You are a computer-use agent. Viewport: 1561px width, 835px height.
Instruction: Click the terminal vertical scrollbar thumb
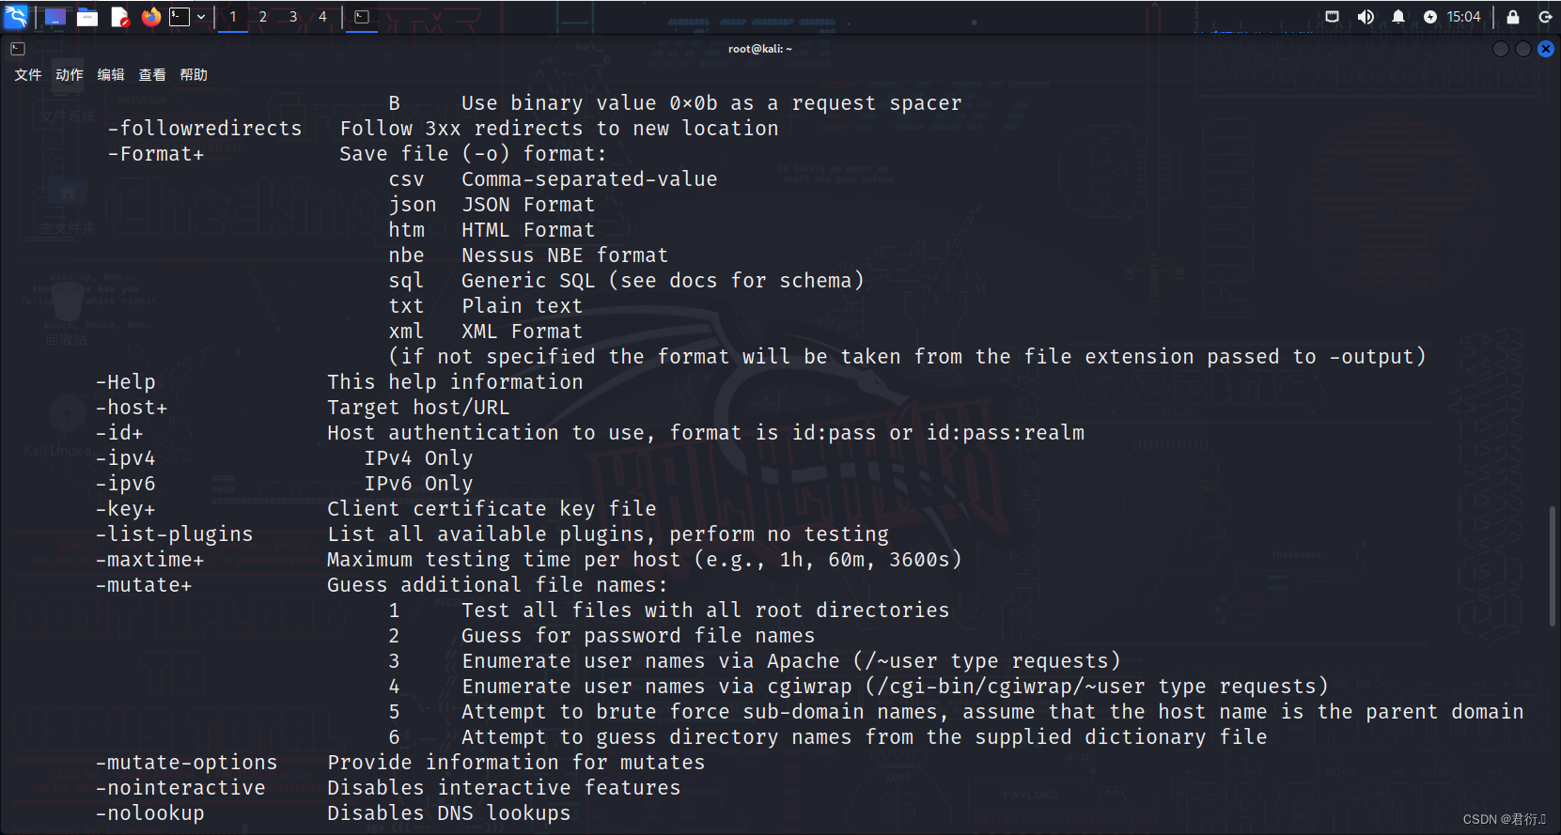click(x=1552, y=566)
